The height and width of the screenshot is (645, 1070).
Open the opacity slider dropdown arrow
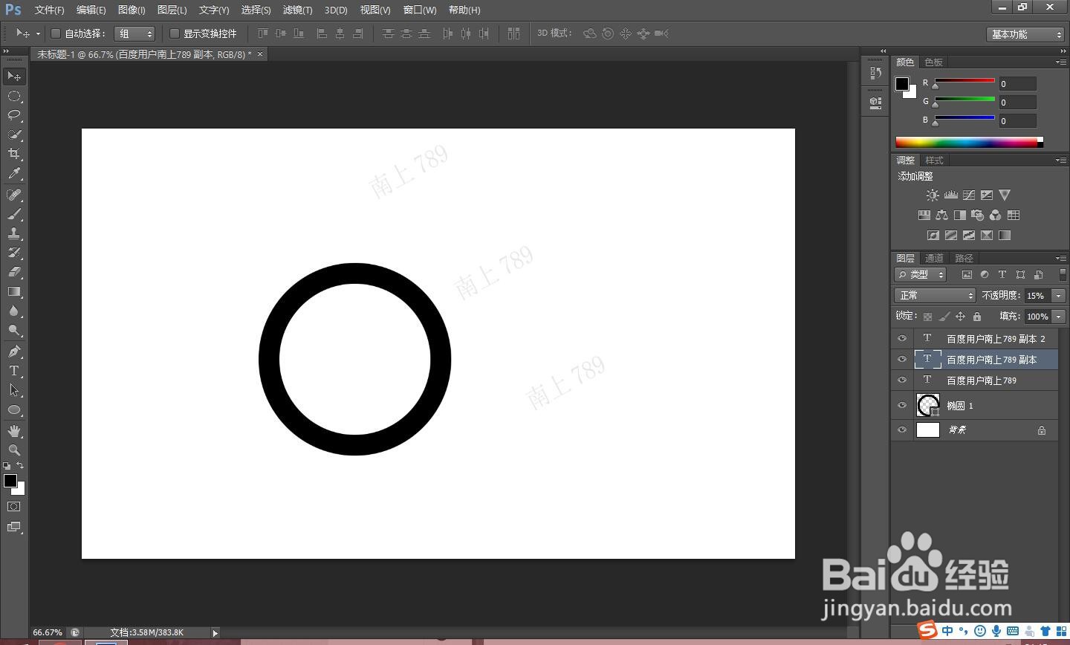point(1059,296)
